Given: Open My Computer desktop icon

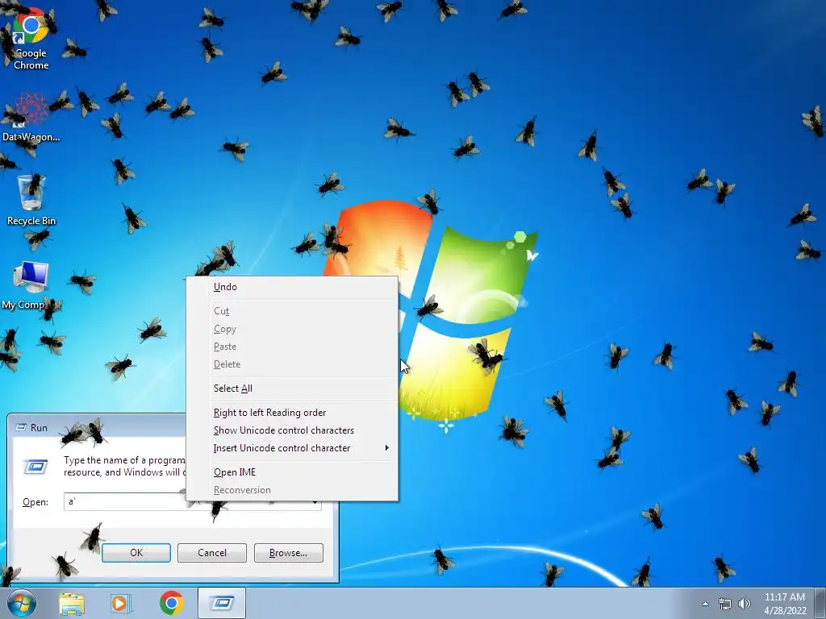Looking at the screenshot, I should (31, 285).
